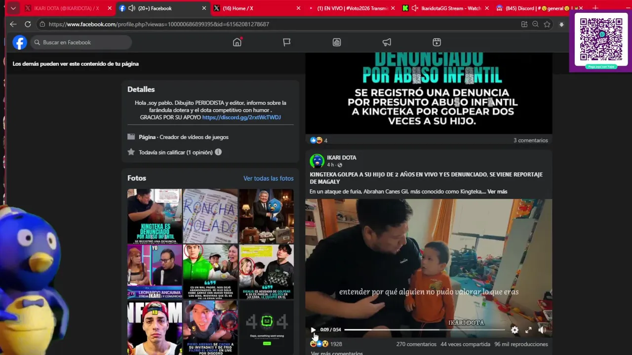Expand the browser tab list chevron

13,8
